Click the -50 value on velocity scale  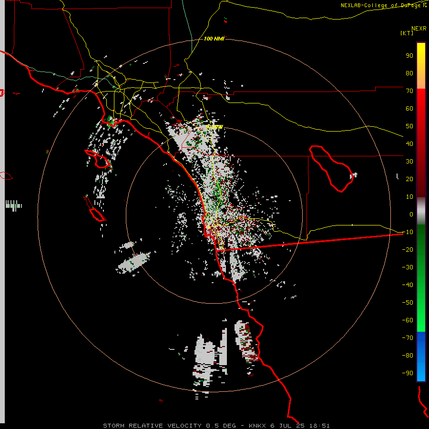pyautogui.click(x=408, y=302)
